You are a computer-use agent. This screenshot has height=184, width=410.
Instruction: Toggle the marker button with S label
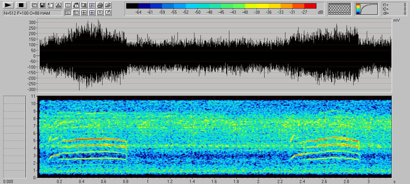(92, 5)
